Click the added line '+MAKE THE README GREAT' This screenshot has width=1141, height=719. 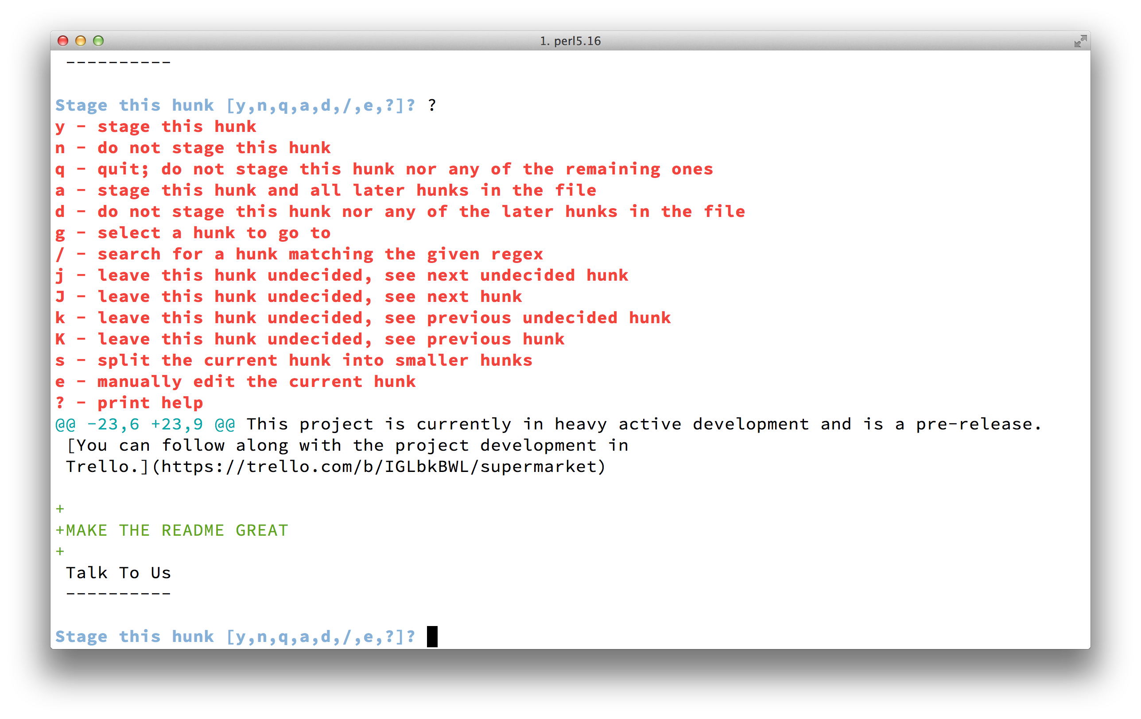tap(171, 530)
